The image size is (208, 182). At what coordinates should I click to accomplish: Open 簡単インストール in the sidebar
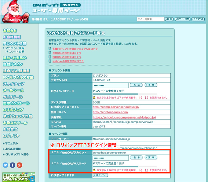tap(16, 103)
